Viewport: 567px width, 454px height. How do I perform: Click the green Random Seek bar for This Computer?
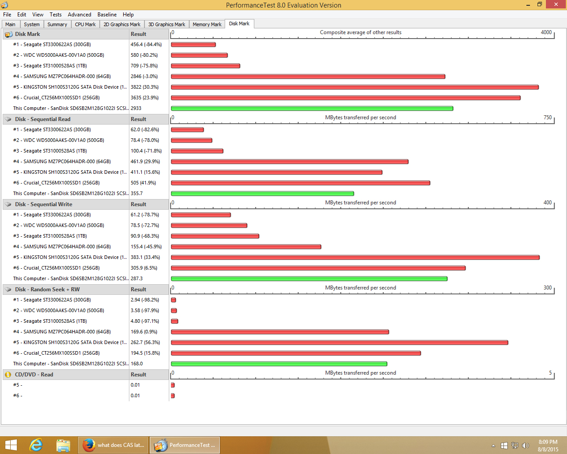279,364
